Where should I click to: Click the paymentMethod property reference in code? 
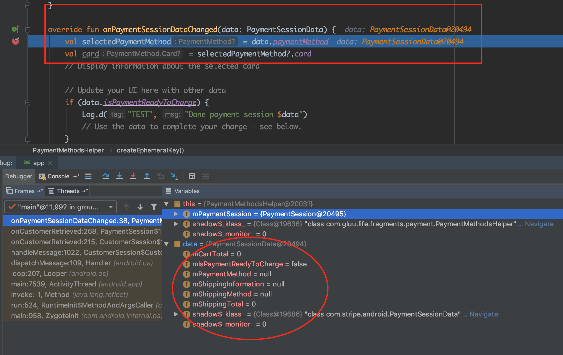coord(301,42)
